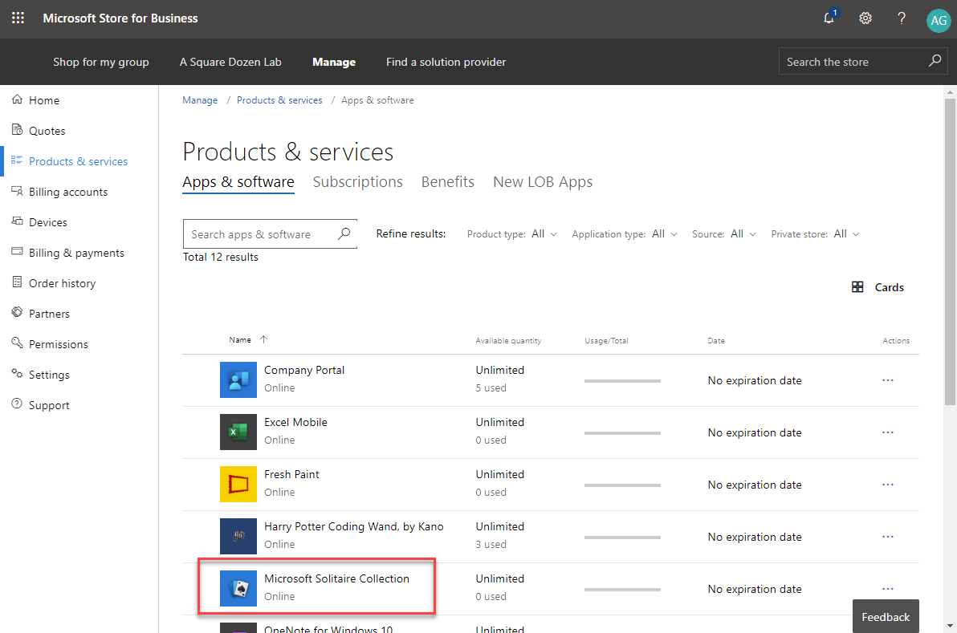This screenshot has height=633, width=957.
Task: Switch to the Benefits tab
Action: [447, 182]
